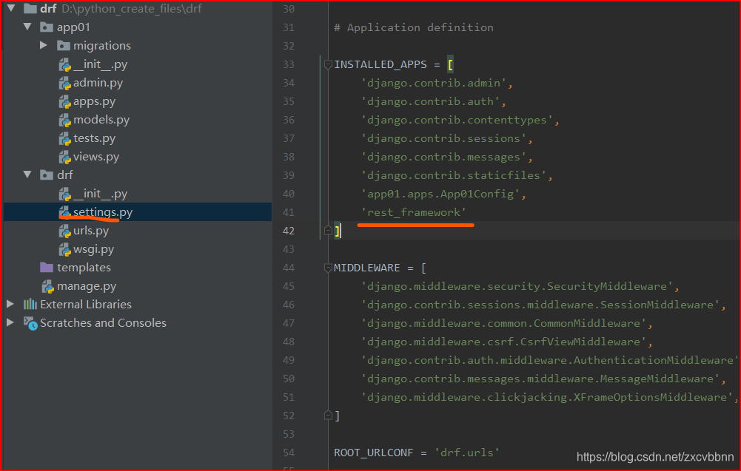Collapse the app01 folder arrow
741x471 pixels.
tap(27, 27)
